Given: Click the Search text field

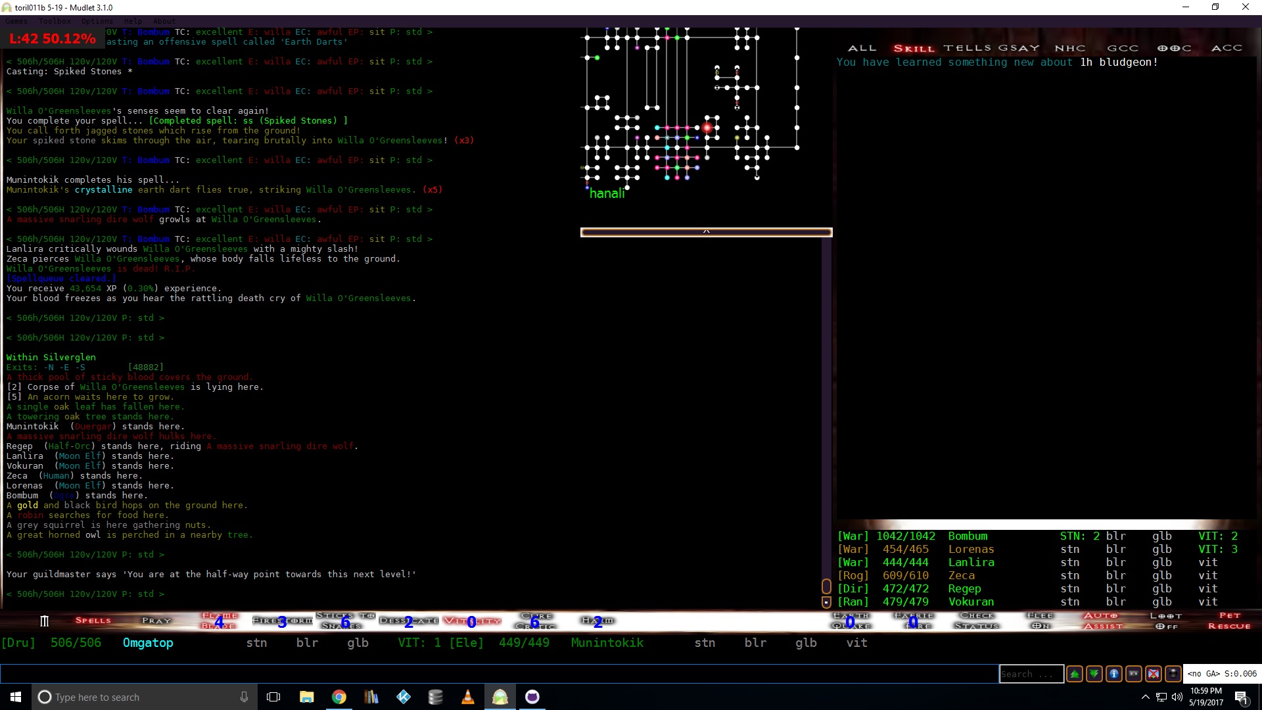Looking at the screenshot, I should coord(1031,674).
